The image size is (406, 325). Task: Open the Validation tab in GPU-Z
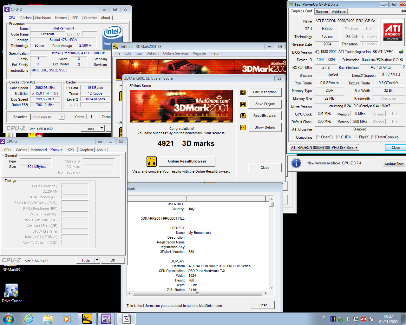[339, 12]
